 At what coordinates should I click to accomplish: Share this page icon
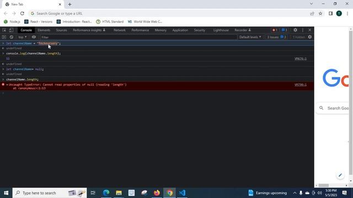(x=312, y=13)
